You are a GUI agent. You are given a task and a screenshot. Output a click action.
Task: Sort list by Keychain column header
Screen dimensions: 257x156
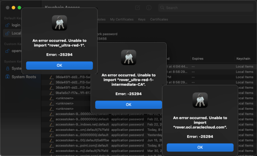point(243,59)
